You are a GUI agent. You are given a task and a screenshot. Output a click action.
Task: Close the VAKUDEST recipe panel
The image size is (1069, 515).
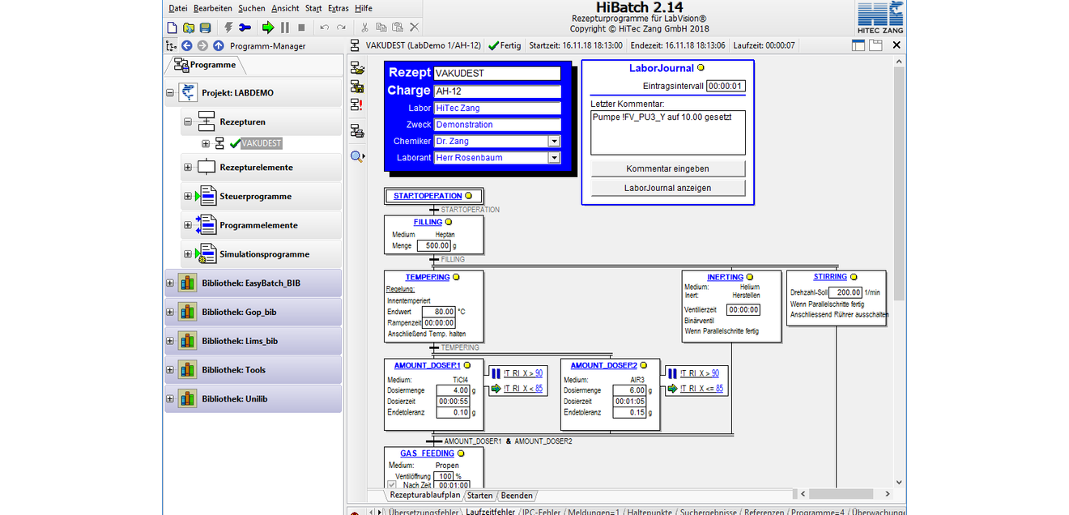[897, 45]
